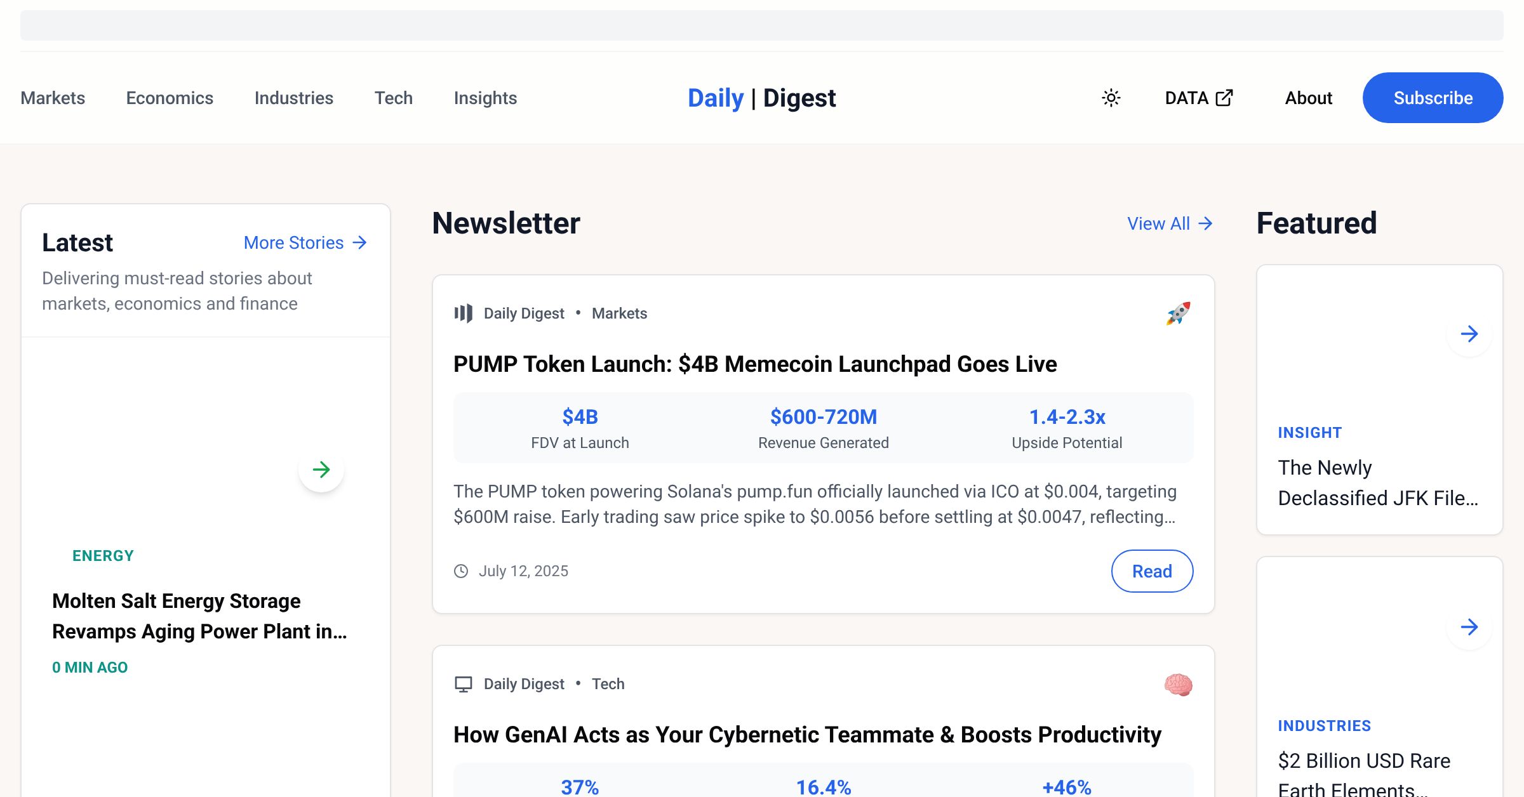Switch to the Tech section
The width and height of the screenshot is (1524, 797).
(394, 98)
